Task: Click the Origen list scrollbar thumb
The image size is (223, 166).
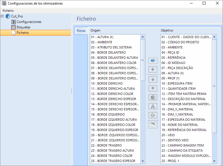Action: click(x=143, y=60)
